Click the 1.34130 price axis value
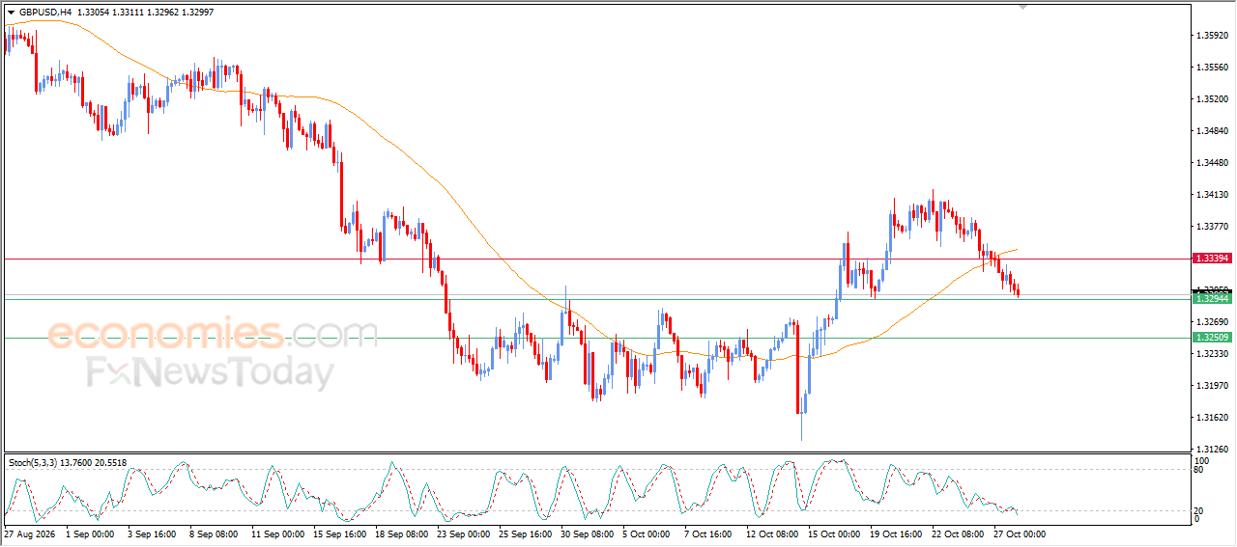This screenshot has height=547, width=1237. point(1212,195)
